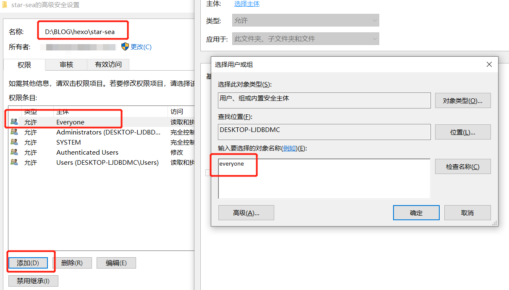Click the icon beside Authenticated Users
This screenshot has width=509, height=290.
(x=13, y=152)
